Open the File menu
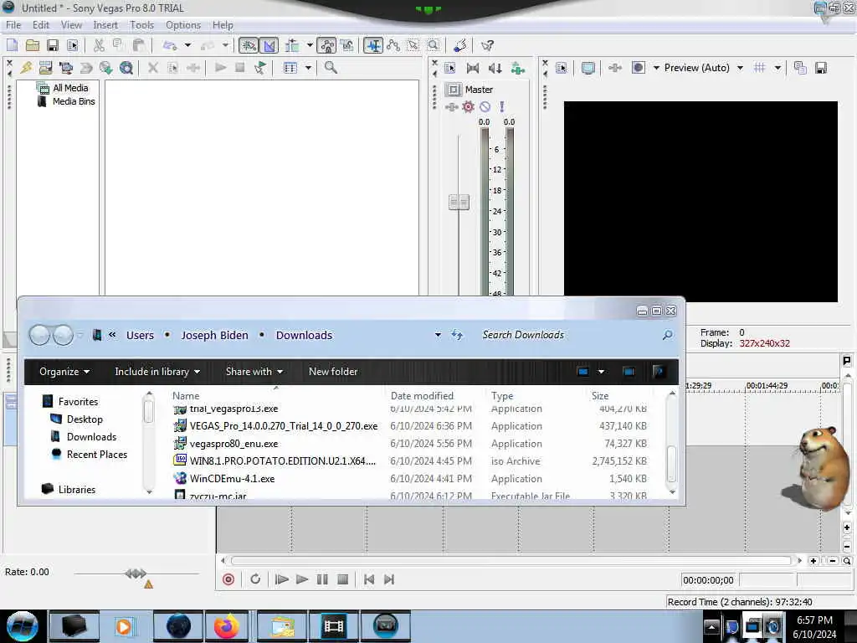This screenshot has height=643, width=857. [13, 25]
